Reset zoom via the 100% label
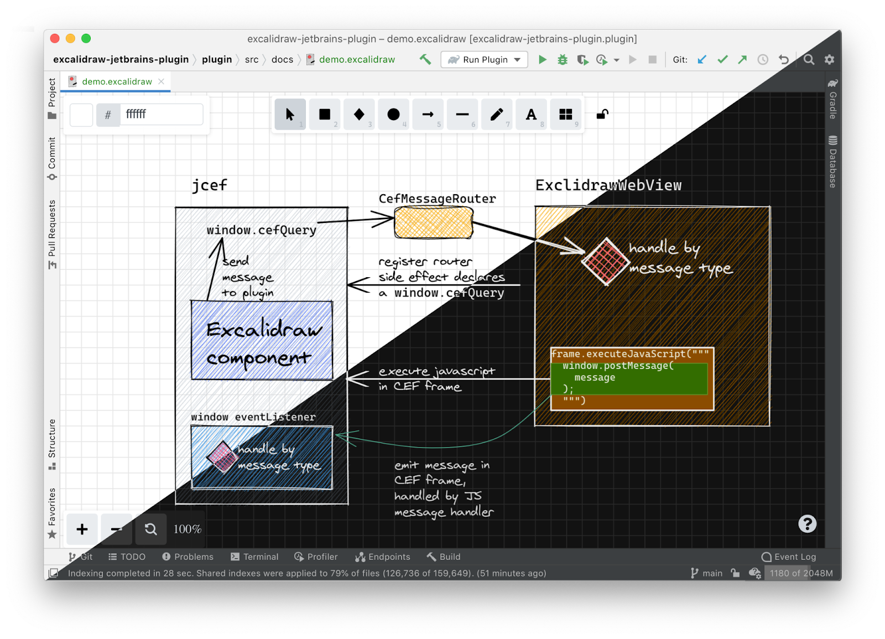This screenshot has height=639, width=885. click(x=188, y=529)
